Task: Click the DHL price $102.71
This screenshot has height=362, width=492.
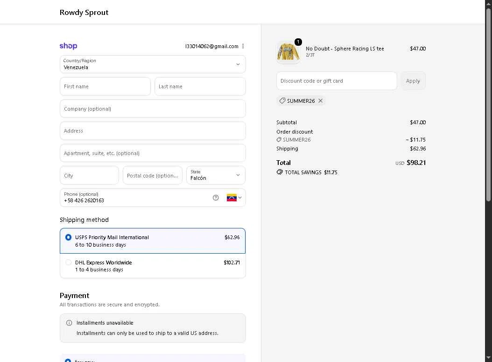Action: [x=232, y=263]
